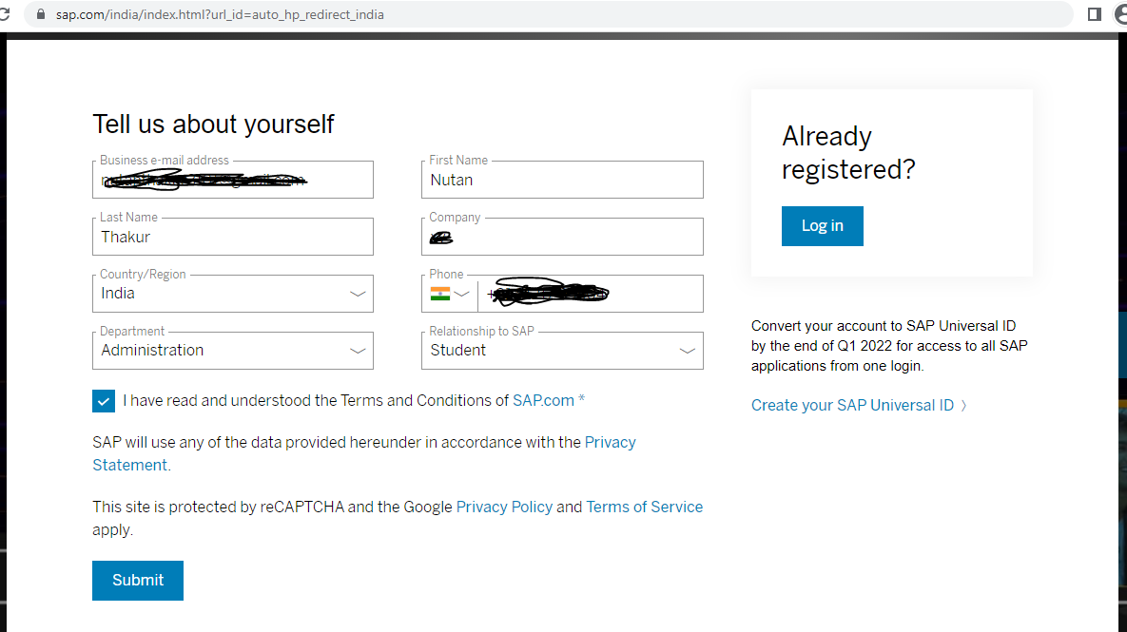Viewport: 1127px width, 632px height.
Task: Open the browser side panel icon
Action: click(1094, 14)
